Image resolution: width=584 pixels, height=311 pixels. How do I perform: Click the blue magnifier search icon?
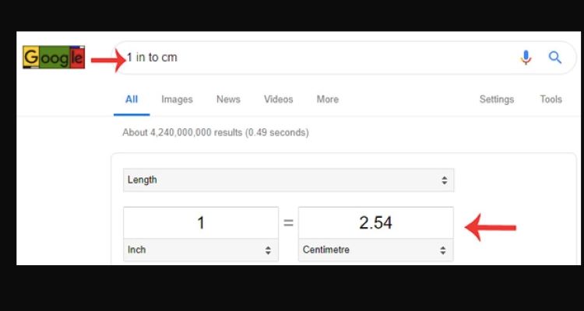click(555, 58)
